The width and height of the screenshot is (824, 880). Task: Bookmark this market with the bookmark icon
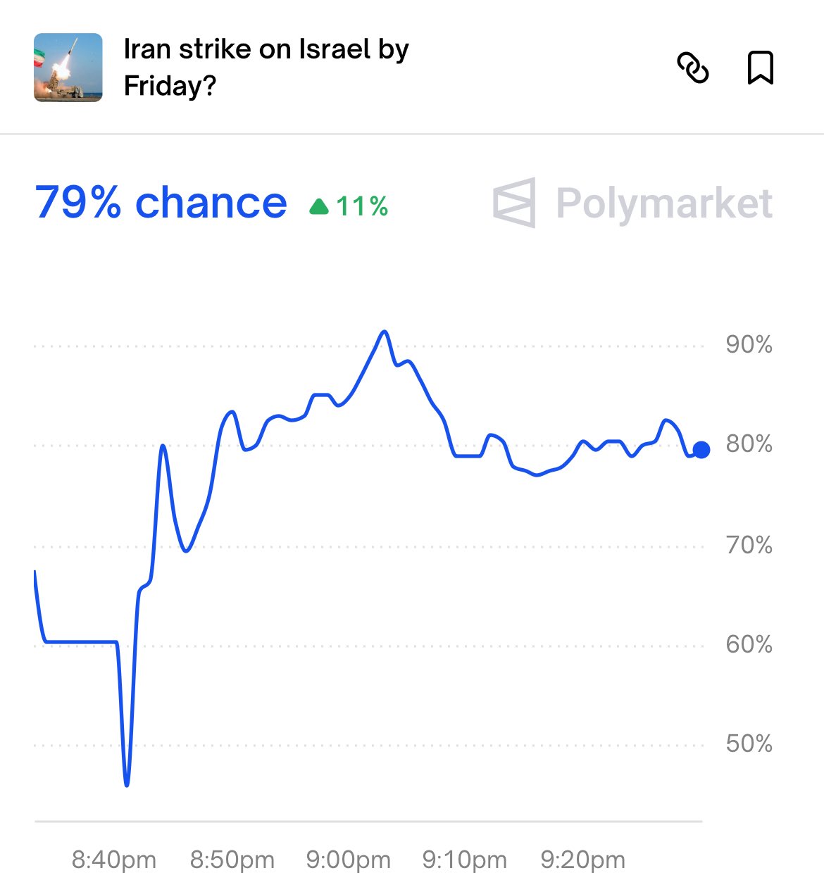(760, 68)
